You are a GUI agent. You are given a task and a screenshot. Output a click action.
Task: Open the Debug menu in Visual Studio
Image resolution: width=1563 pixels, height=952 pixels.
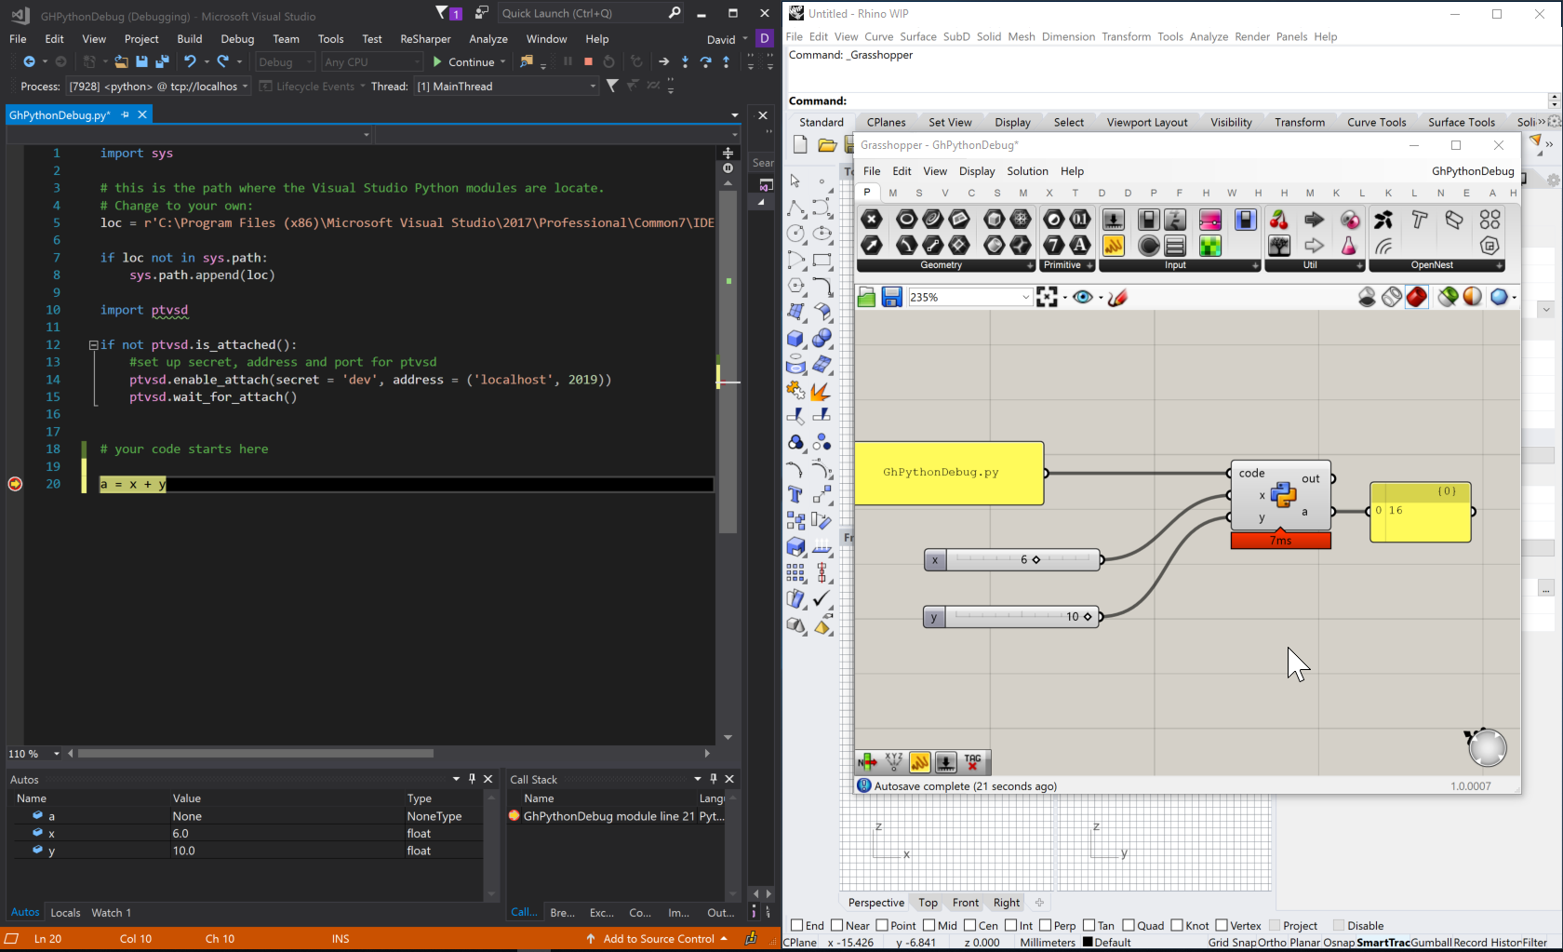pos(237,39)
